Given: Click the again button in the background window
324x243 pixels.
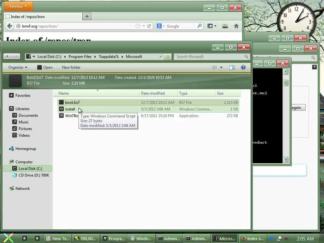Looking at the screenshot, I should click(x=298, y=108).
